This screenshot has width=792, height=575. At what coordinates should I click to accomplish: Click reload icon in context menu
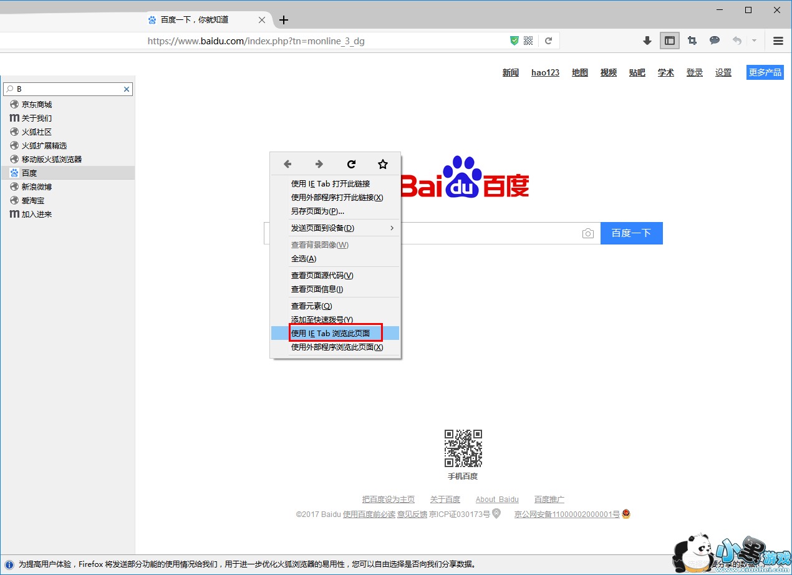351,164
